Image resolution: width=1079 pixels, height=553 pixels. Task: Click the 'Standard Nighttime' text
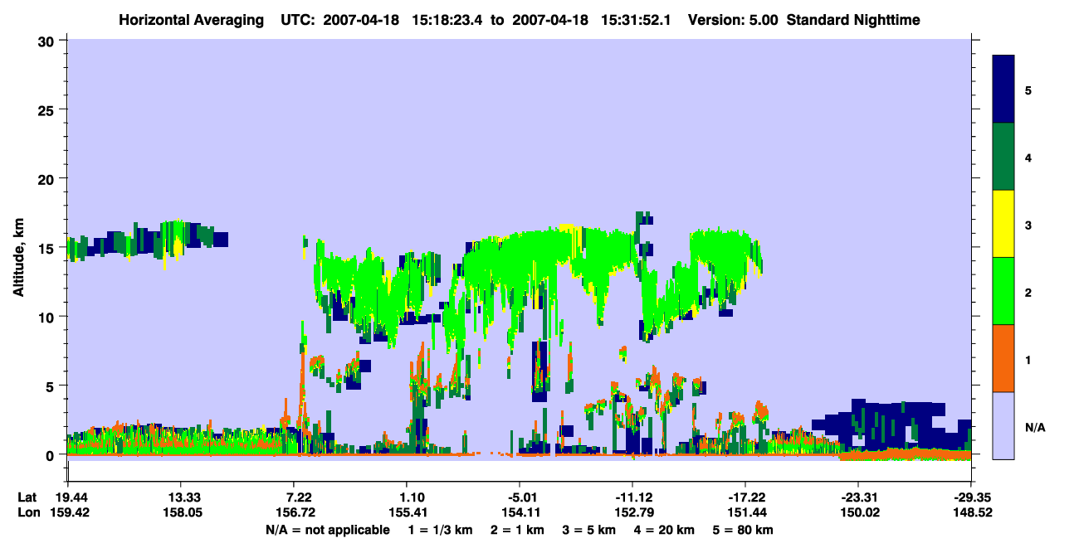pos(853,19)
